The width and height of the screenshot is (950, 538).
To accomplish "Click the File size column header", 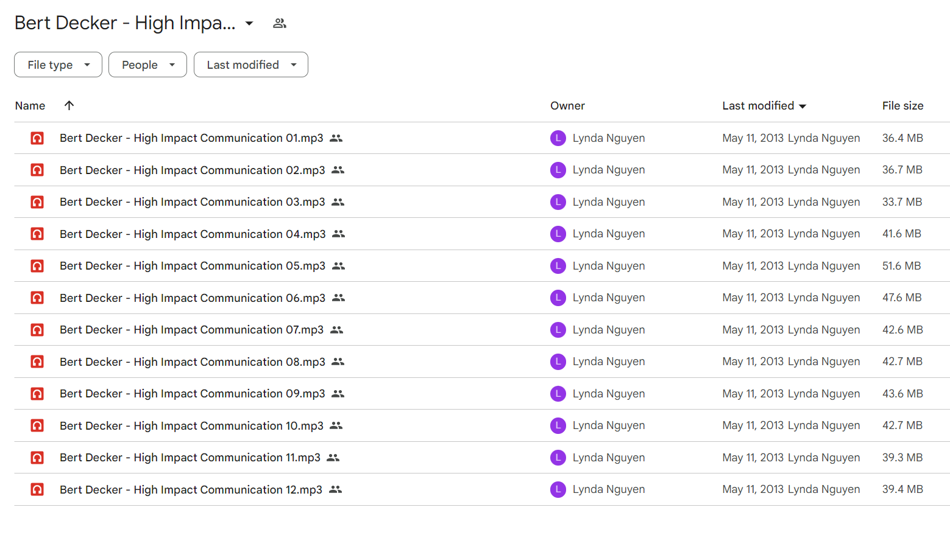I will click(902, 105).
